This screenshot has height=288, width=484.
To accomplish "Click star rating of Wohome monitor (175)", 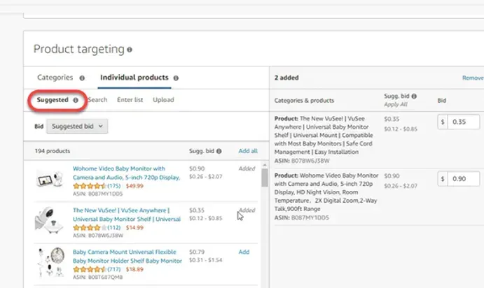I will [90, 186].
